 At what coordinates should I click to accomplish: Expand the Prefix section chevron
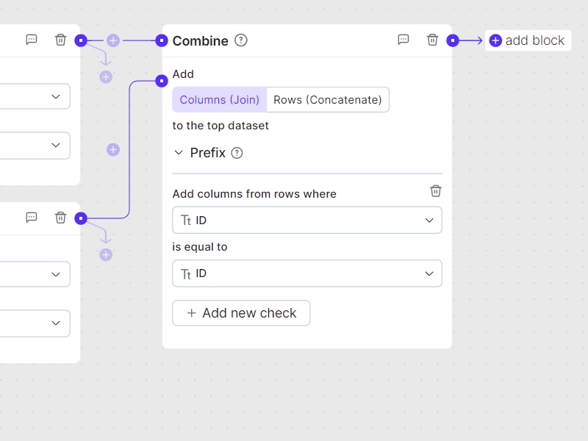179,153
